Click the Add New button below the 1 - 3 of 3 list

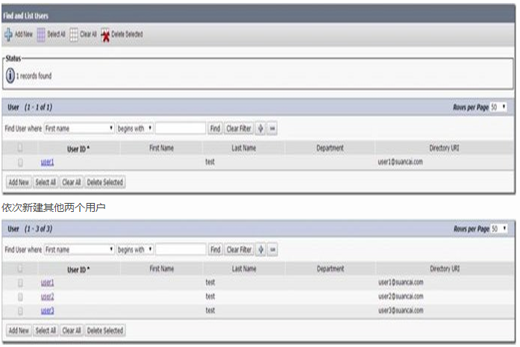[19, 331]
